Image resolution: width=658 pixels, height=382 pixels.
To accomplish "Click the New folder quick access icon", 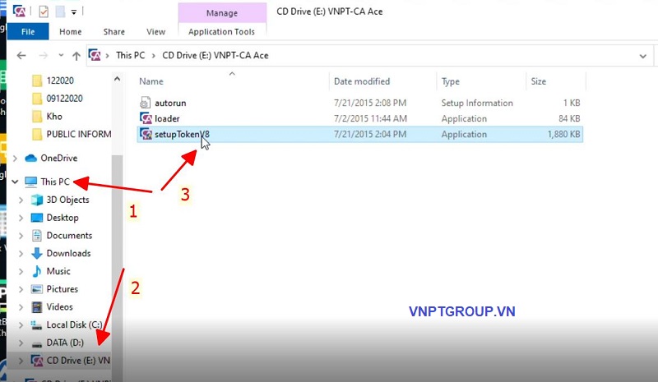I will pyautogui.click(x=60, y=12).
